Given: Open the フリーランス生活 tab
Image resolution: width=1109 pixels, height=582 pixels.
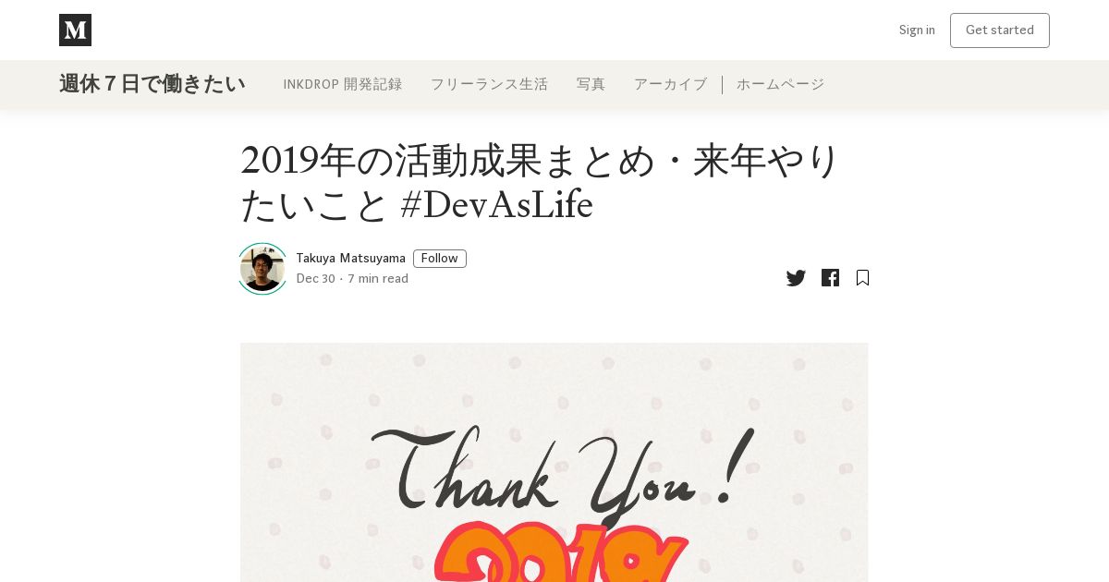Looking at the screenshot, I should coord(489,84).
